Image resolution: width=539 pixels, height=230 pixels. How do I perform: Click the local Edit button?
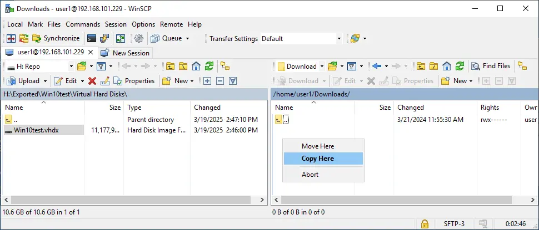[66, 81]
